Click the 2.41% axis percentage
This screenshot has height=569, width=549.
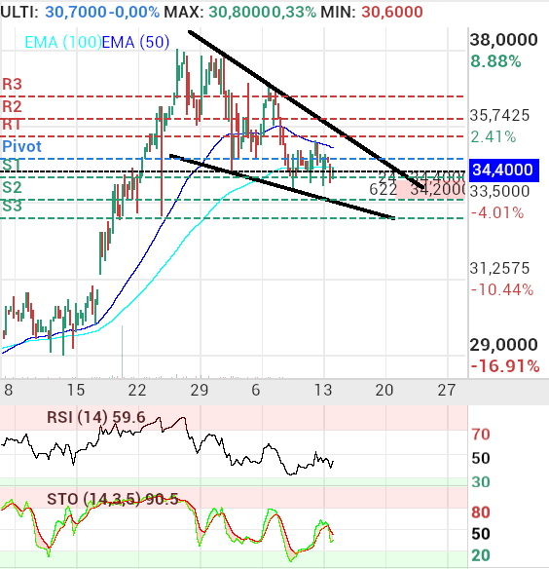(494, 137)
